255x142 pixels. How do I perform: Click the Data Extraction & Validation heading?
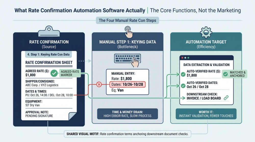click(206, 65)
